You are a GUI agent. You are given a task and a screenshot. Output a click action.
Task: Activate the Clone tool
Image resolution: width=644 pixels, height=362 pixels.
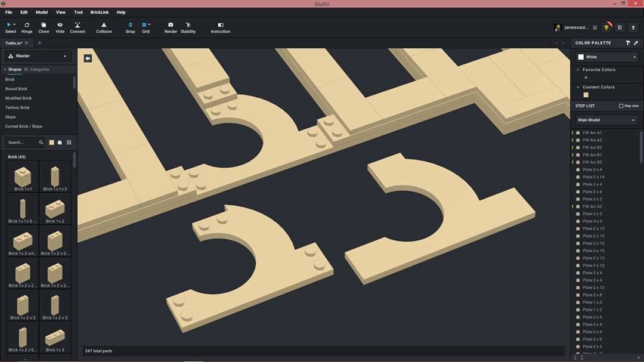click(x=44, y=27)
